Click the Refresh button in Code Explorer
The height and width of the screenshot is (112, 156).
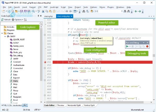pos(6,20)
